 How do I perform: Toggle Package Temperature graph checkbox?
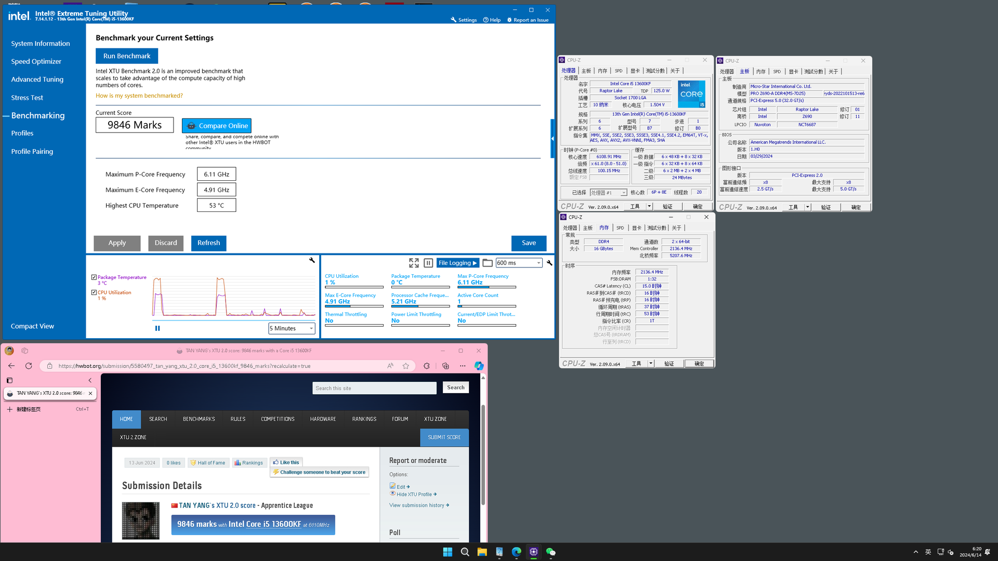tap(94, 277)
